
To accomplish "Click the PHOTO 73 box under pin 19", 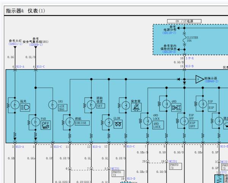I will pos(176,166).
